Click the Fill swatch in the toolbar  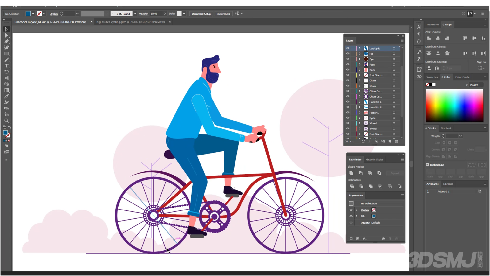click(x=5, y=133)
